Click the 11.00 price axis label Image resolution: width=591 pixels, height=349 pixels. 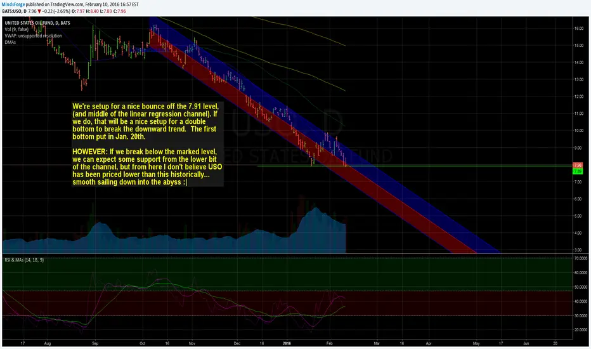click(578, 114)
